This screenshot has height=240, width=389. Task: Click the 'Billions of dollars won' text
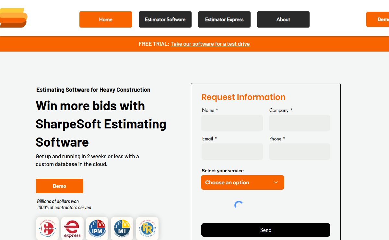click(58, 201)
